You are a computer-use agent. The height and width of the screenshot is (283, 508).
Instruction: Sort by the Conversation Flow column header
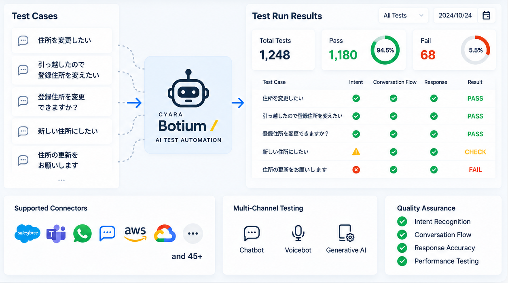coord(395,82)
